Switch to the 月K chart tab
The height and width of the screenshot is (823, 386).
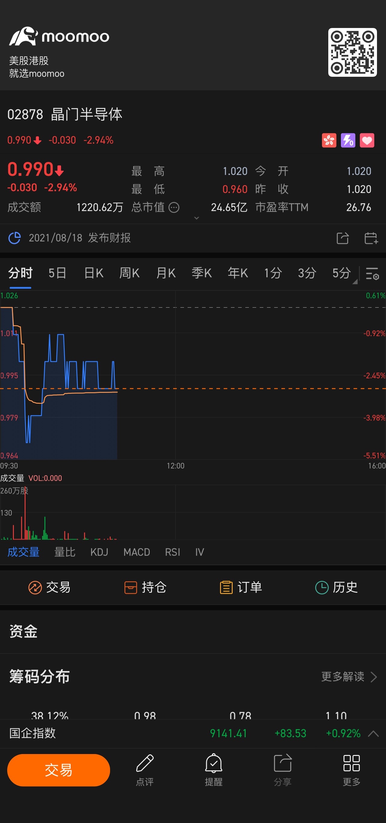pyautogui.click(x=166, y=273)
